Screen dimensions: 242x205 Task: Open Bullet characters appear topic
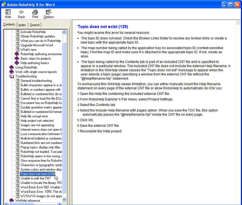coord(41,85)
